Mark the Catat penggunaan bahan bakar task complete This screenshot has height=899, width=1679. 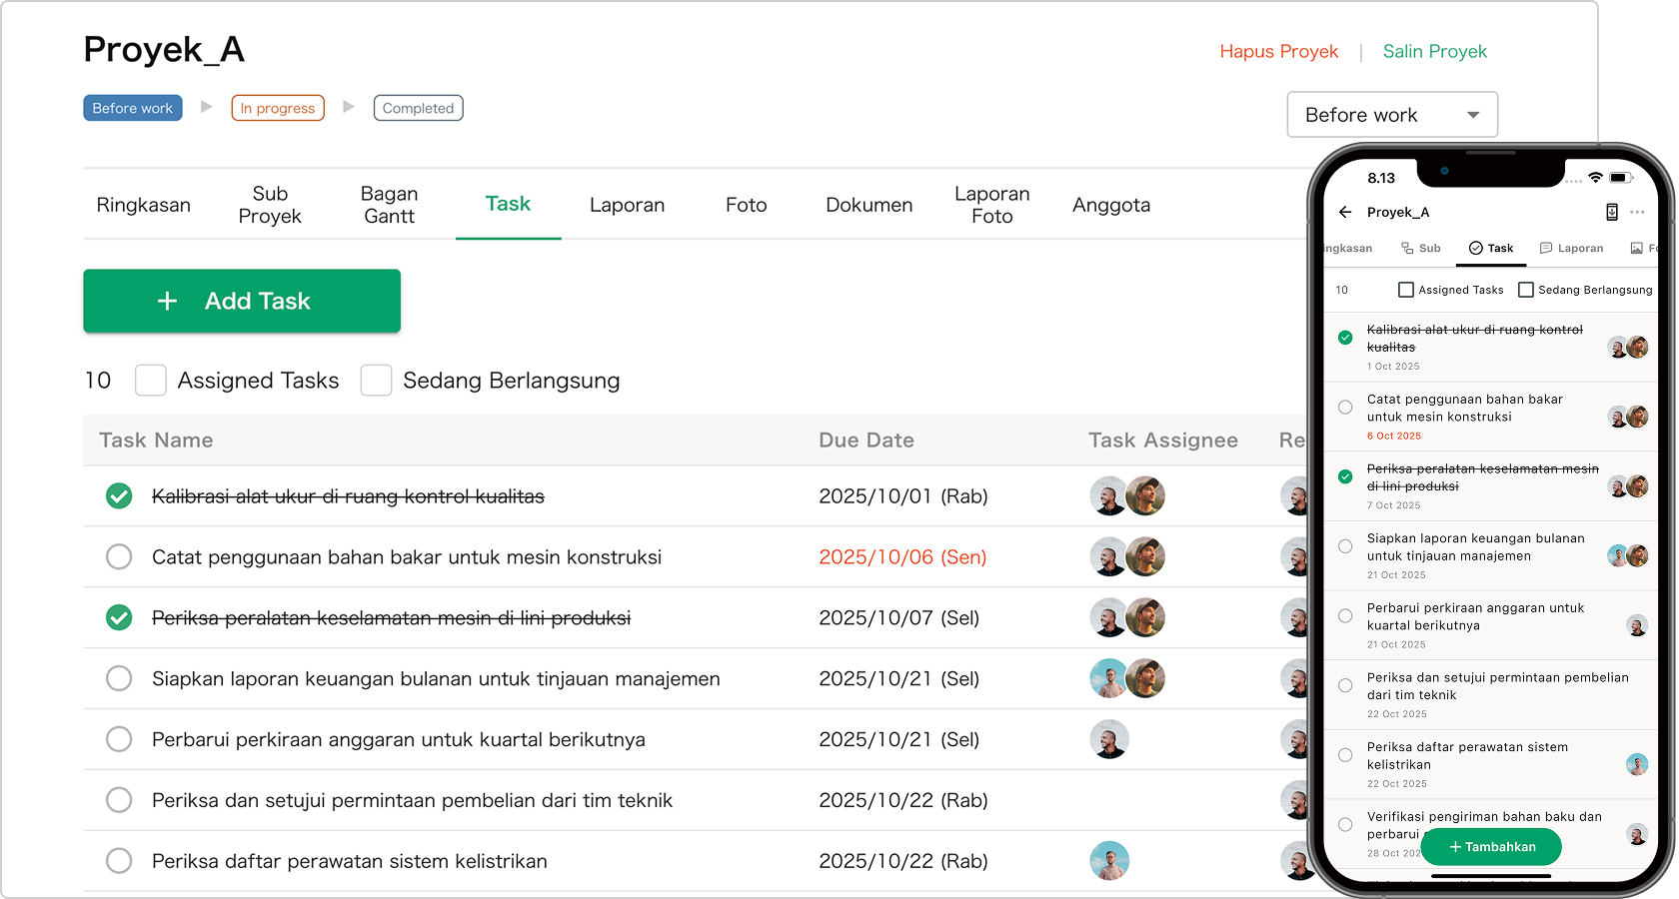pyautogui.click(x=119, y=557)
